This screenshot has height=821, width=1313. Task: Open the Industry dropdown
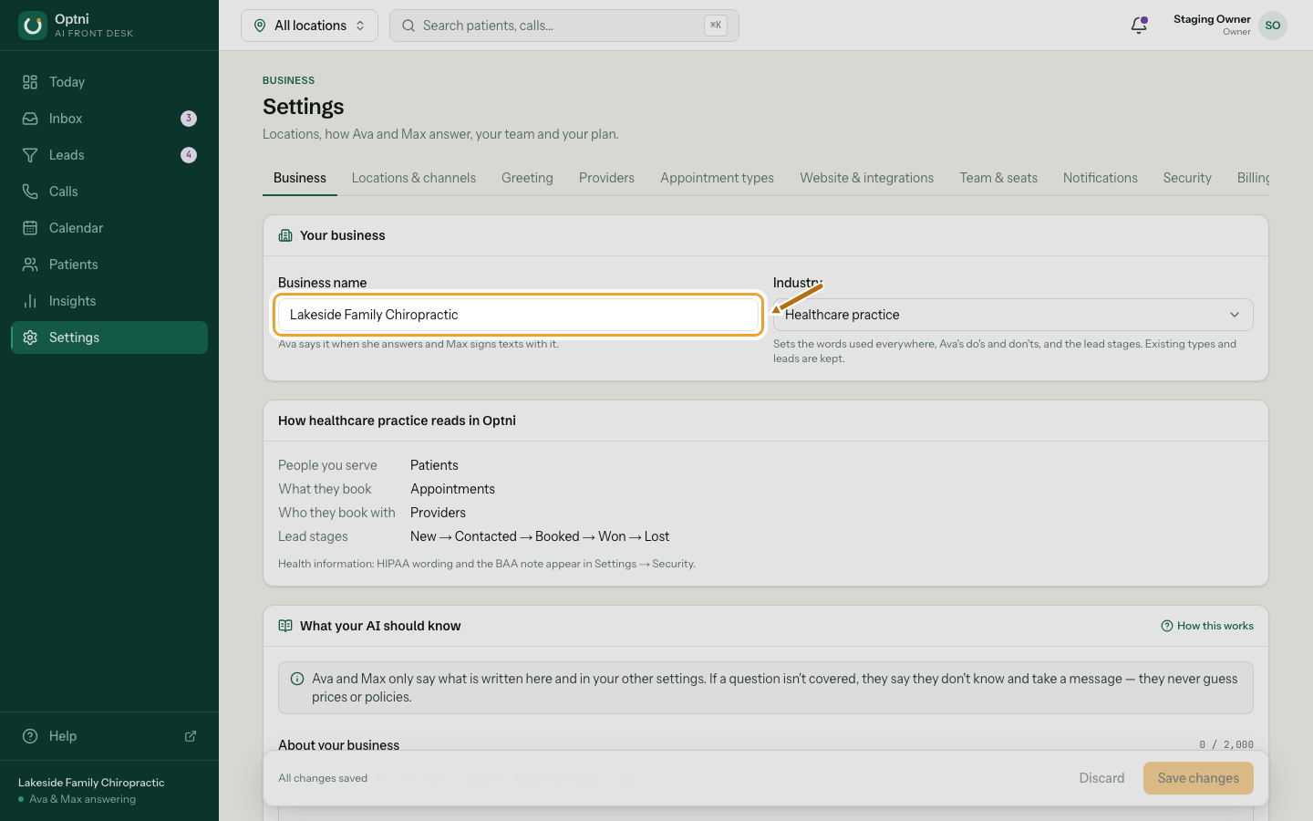pos(1013,315)
